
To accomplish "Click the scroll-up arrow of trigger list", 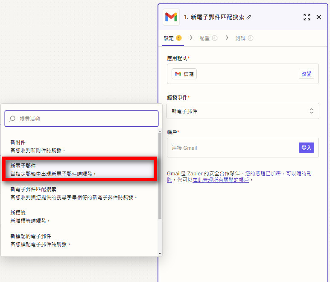I will click(x=160, y=131).
